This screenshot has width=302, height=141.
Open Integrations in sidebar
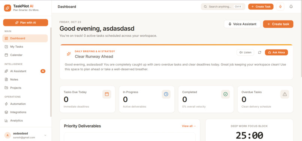click(x=25, y=112)
